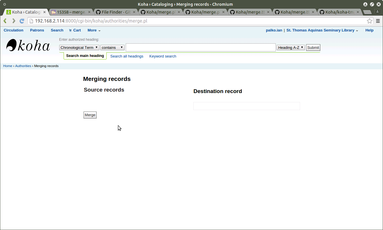
Task: Open the 'contains' operator dropdown
Action: [112, 48]
